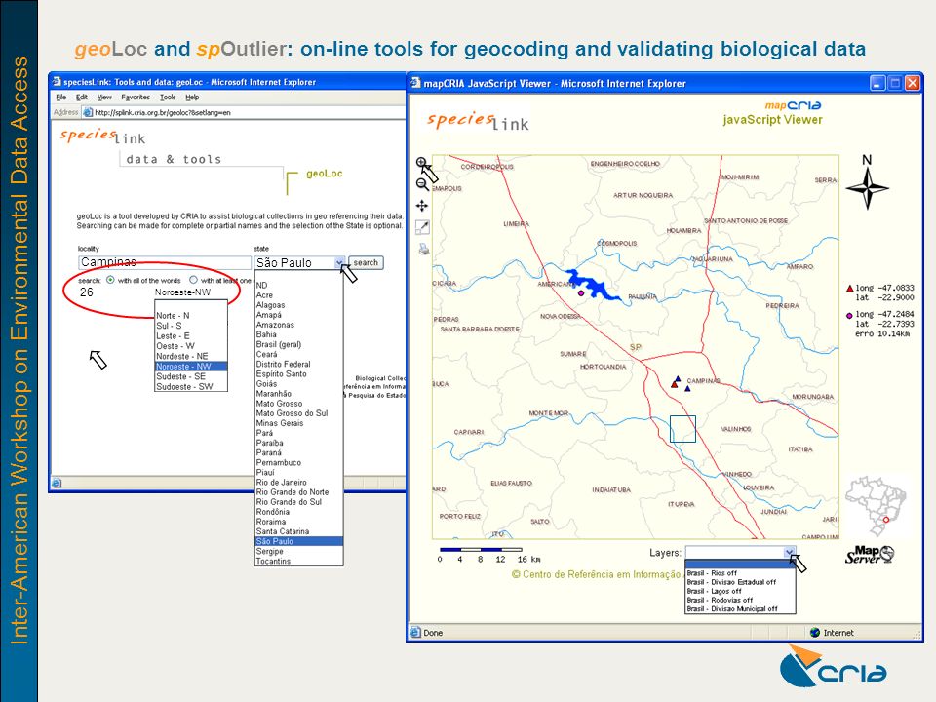The image size is (936, 702).
Task: Select 'Brasil - Lagos off' layer option
Action: (740, 591)
